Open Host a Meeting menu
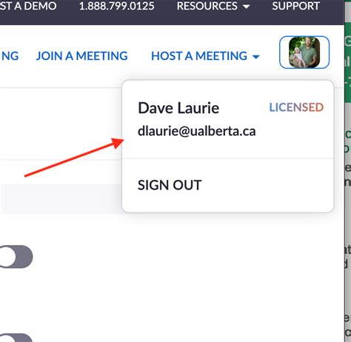Screen dimensions: 351x342 (205, 56)
